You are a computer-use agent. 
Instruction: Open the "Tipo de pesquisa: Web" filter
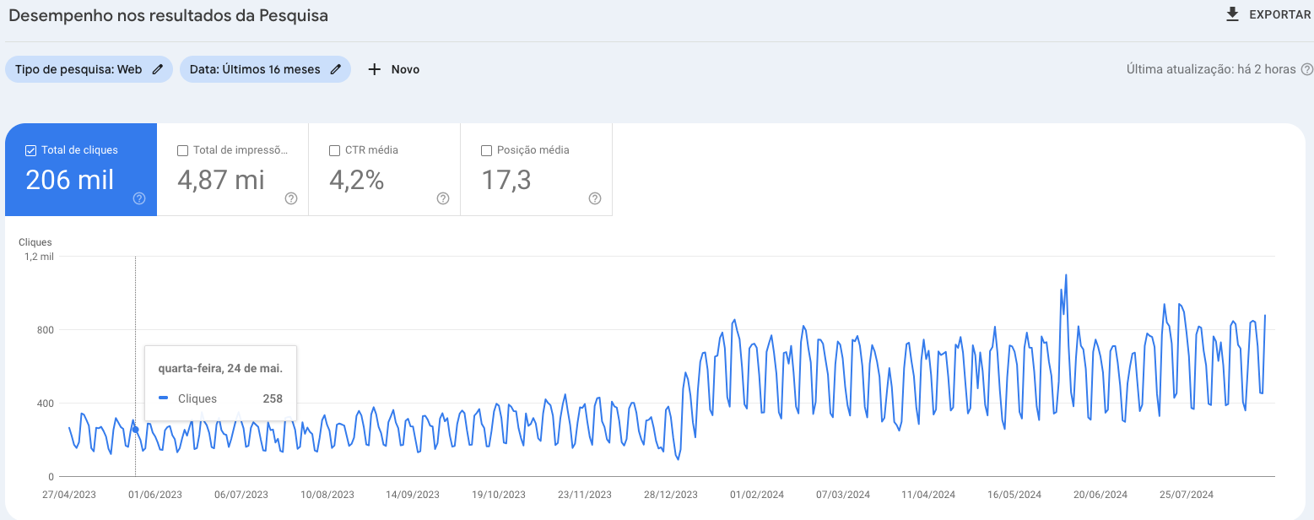78,70
